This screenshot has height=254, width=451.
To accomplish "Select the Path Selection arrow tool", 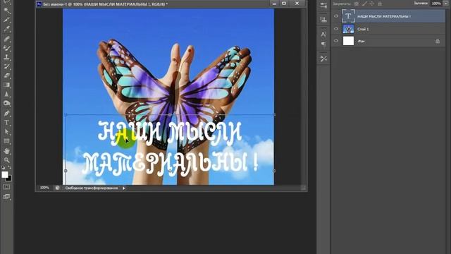I will 7,132.
